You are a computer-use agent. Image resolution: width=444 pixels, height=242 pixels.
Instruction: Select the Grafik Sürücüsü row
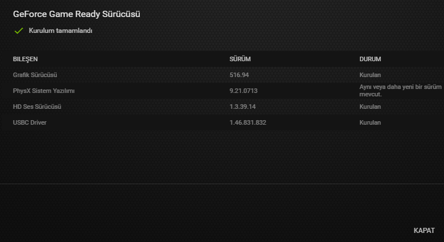pyautogui.click(x=222, y=75)
